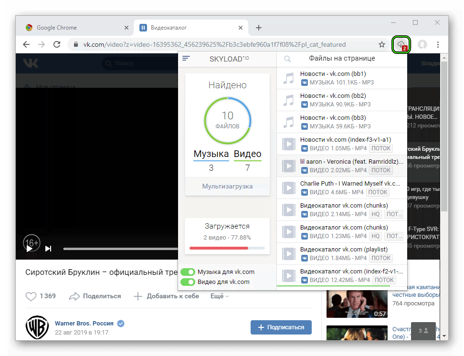Click video icon for lil aaron Veronica
464x356 pixels.
click(x=288, y=166)
